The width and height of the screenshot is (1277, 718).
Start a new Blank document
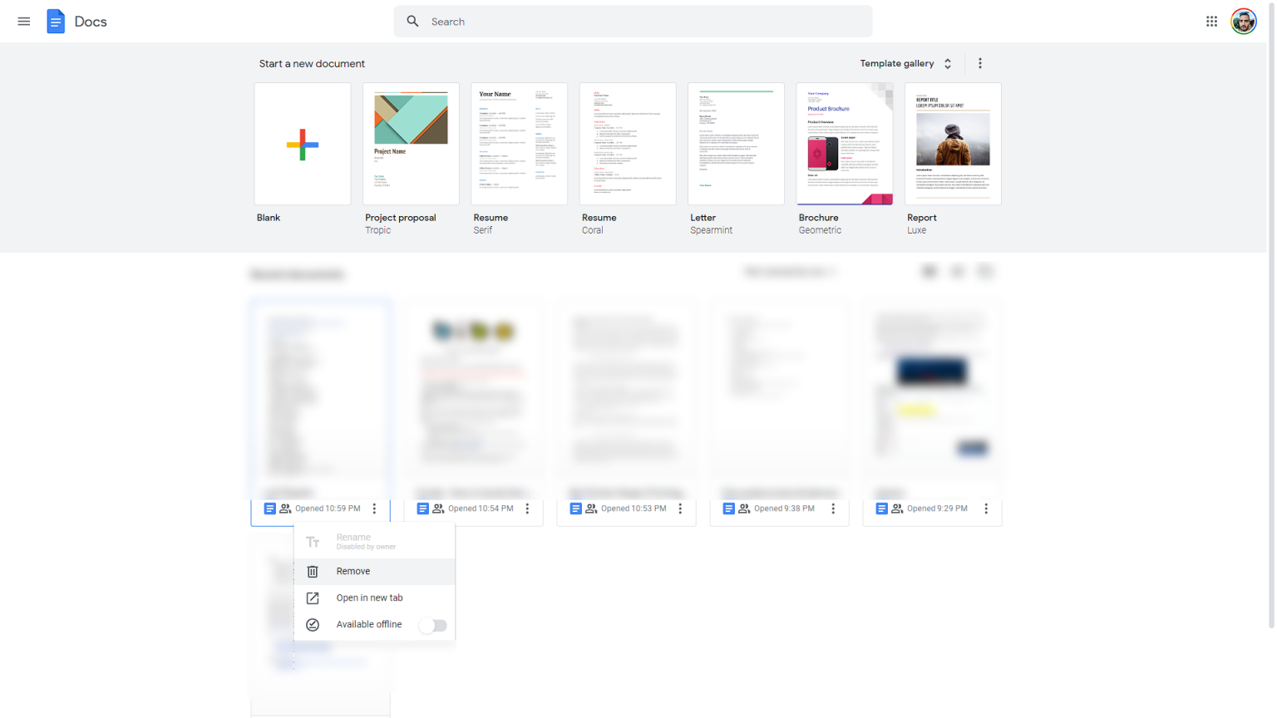302,143
